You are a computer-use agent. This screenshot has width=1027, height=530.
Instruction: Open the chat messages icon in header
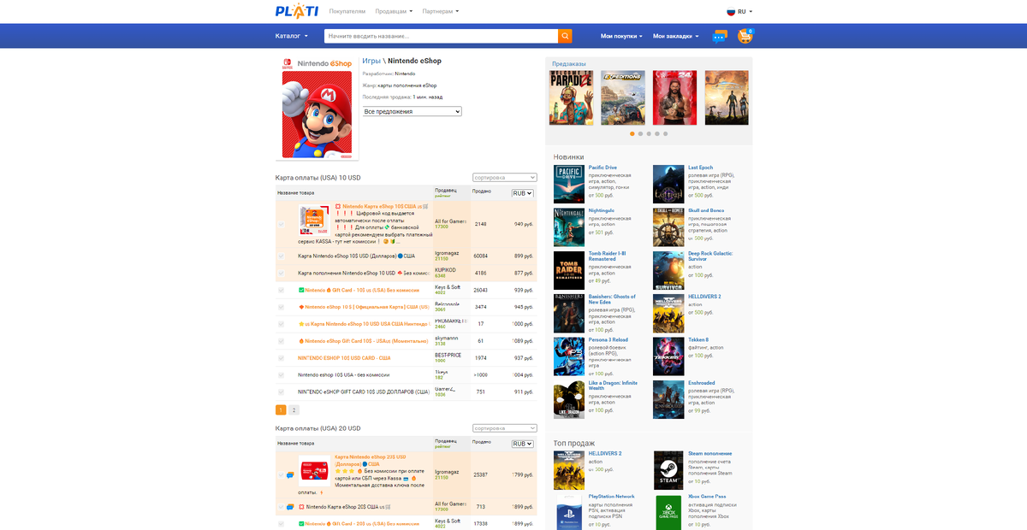click(x=720, y=36)
